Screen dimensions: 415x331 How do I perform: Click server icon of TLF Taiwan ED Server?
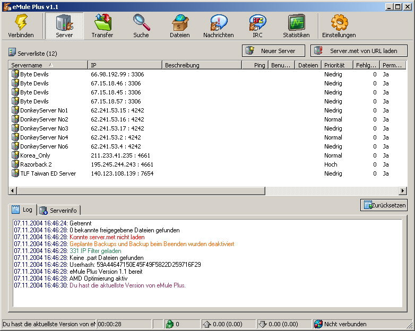15,173
